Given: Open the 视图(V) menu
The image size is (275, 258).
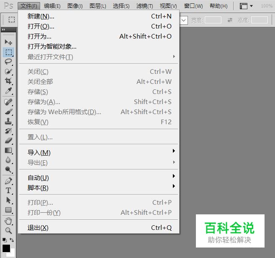Looking at the screenshot, I should pos(168,6).
